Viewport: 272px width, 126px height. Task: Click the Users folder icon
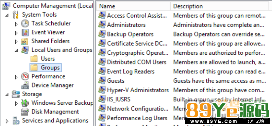point(34,59)
